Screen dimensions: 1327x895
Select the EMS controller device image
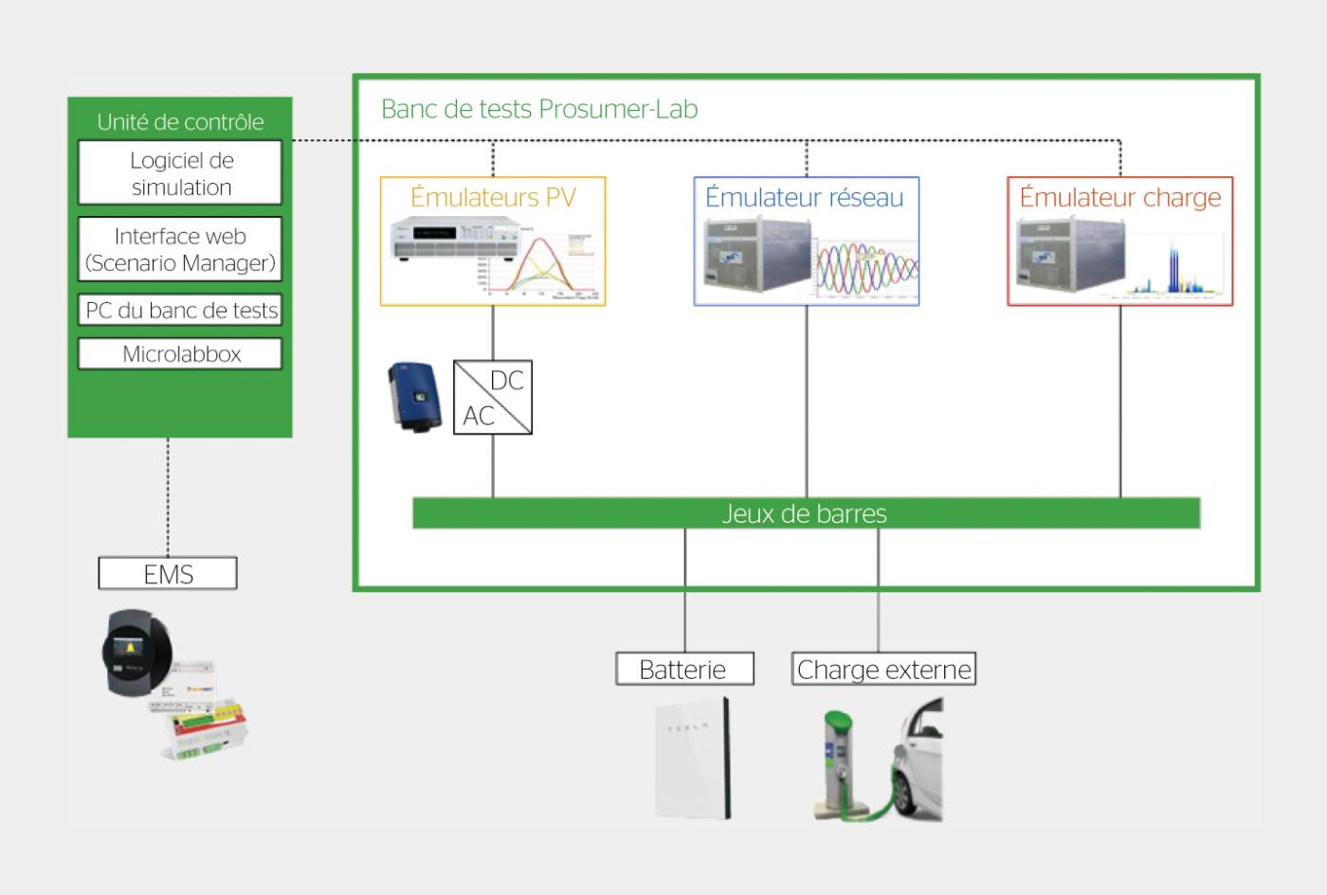pos(172,684)
